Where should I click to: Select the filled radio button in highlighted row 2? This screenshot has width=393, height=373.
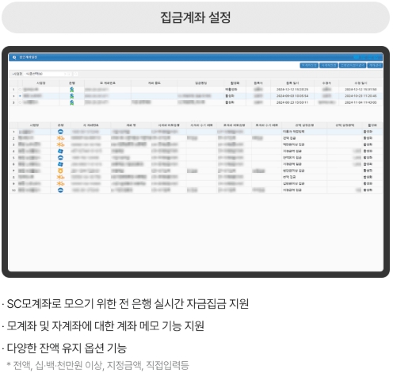point(20,96)
